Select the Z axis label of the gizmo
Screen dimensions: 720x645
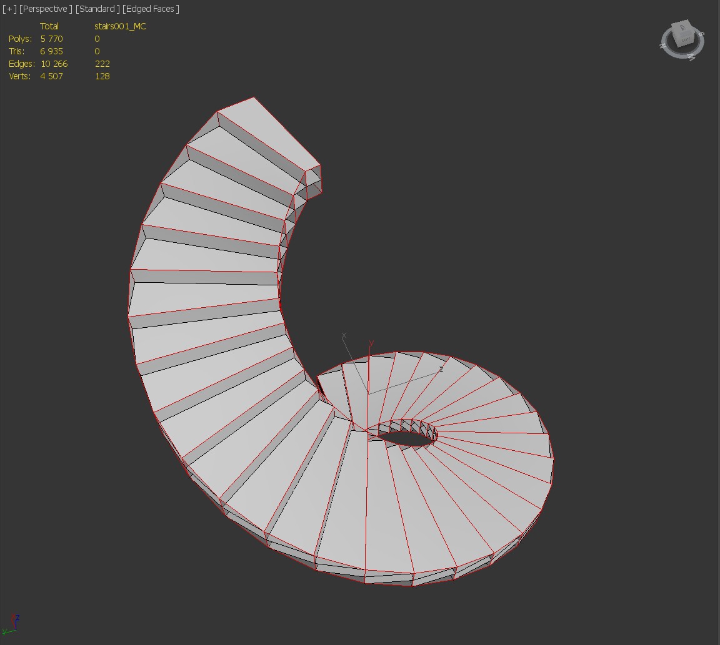pyautogui.click(x=441, y=370)
